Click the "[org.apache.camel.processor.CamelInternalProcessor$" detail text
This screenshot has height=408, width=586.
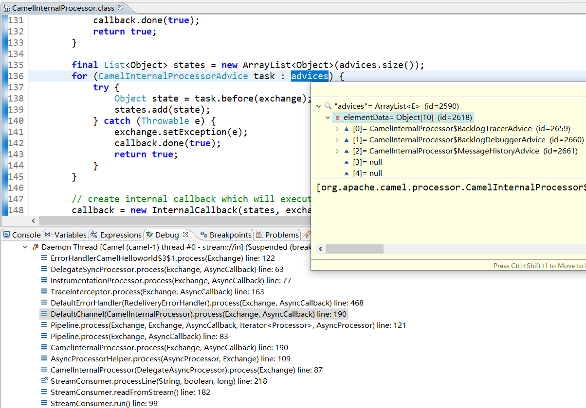click(451, 187)
